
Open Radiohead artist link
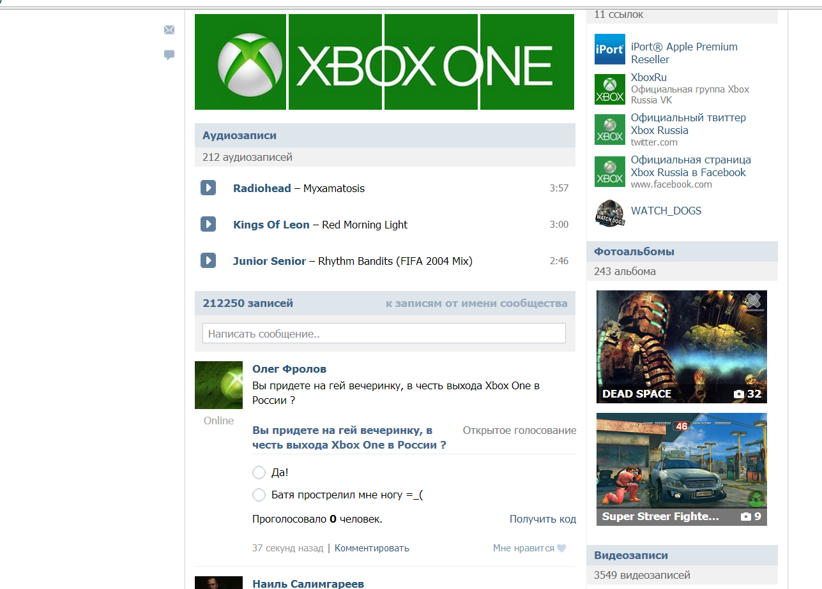click(262, 188)
